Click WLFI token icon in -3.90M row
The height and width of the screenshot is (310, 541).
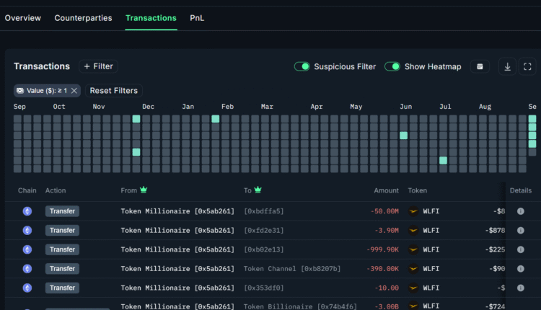click(413, 230)
